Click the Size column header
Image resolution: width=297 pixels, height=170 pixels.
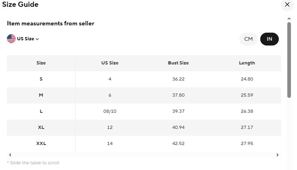pyautogui.click(x=41, y=63)
